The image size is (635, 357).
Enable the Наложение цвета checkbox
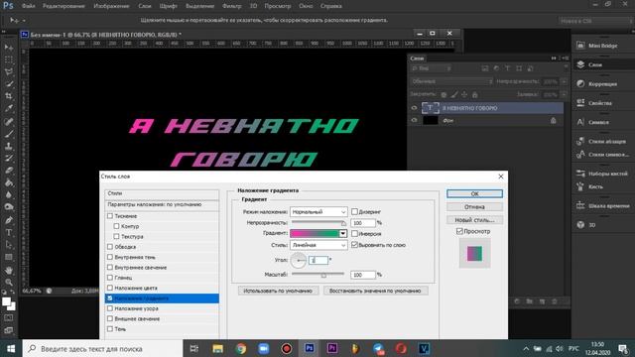pos(110,288)
